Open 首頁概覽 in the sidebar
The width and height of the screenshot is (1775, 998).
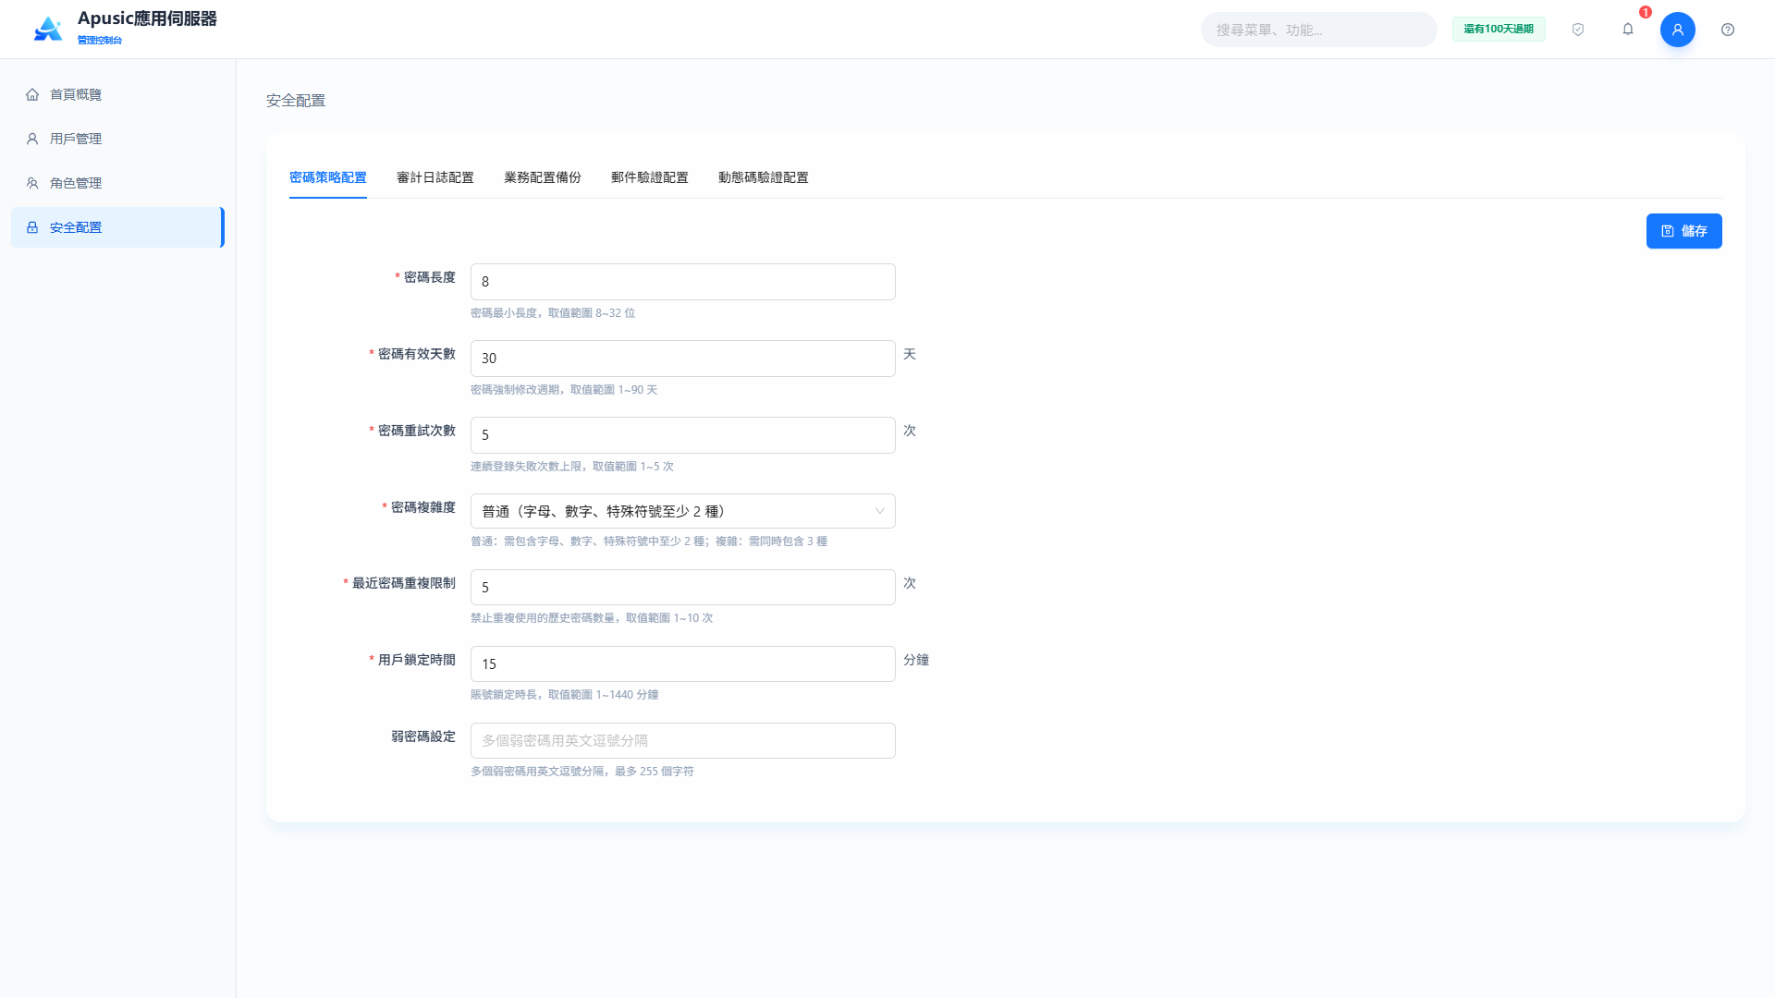[117, 94]
